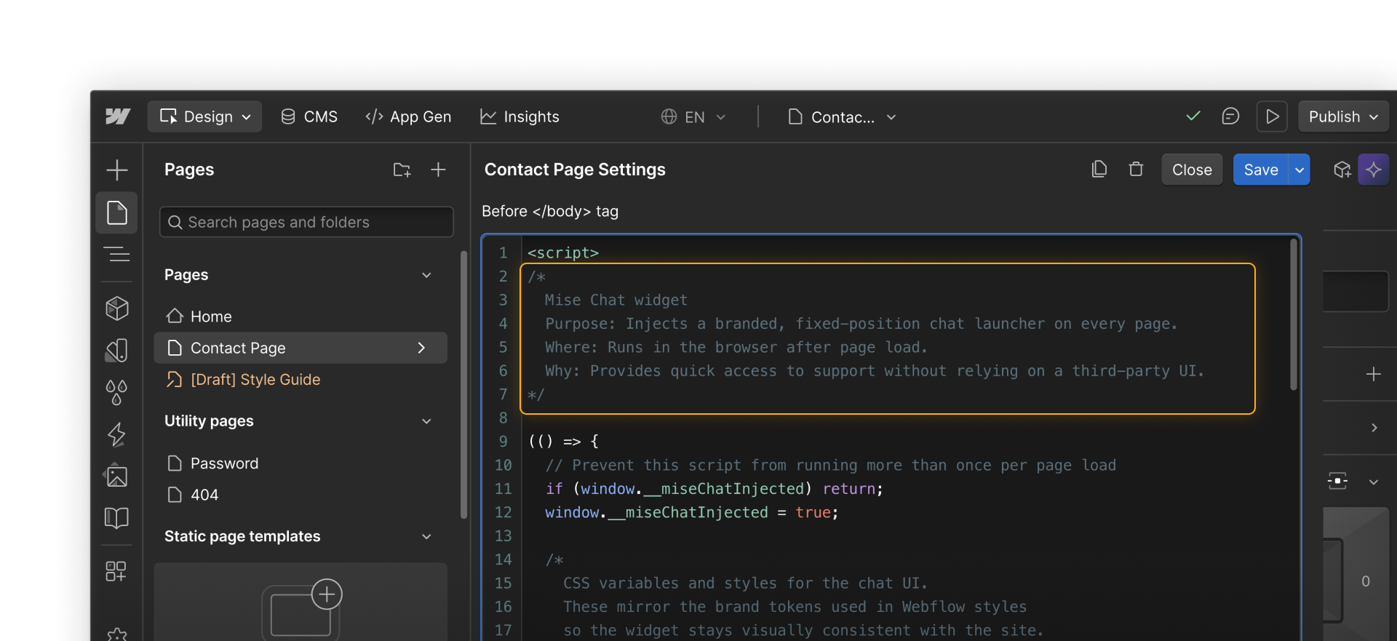Click the Close button
This screenshot has height=641, width=1397.
tap(1192, 170)
